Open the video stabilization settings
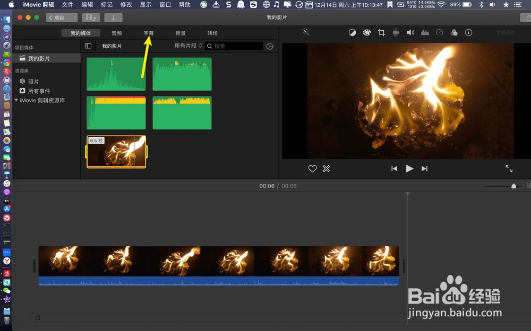The height and width of the screenshot is (331, 531). coord(396,32)
